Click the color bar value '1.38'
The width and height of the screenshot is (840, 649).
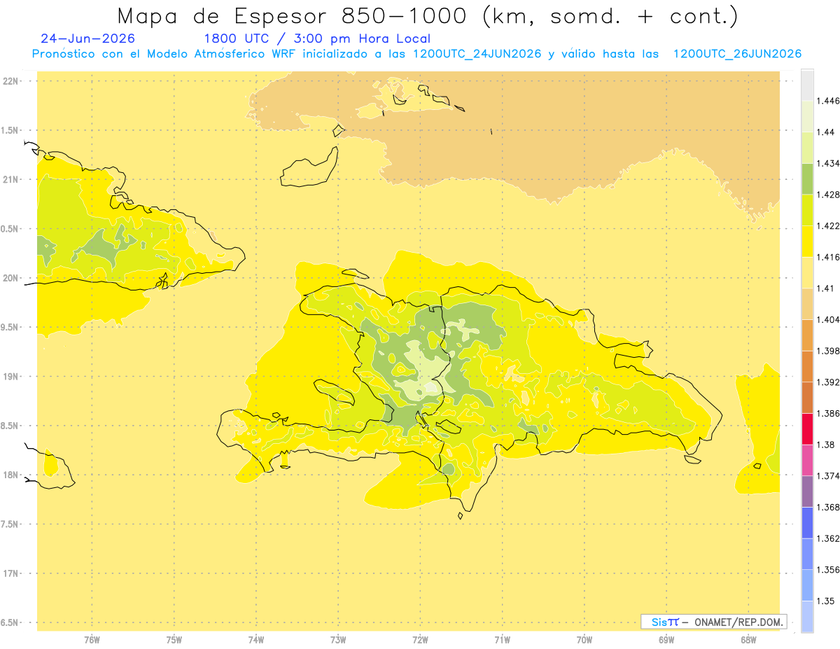(x=825, y=445)
